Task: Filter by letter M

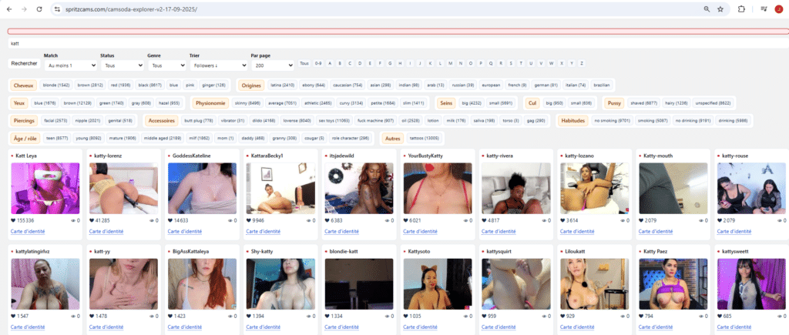Action: 450,63
